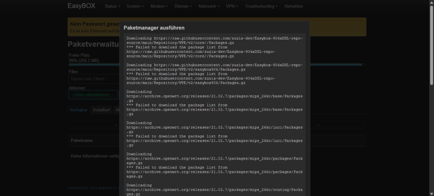Open the Netzwerk dropdown menu
The height and width of the screenshot is (196, 434).
209,6
